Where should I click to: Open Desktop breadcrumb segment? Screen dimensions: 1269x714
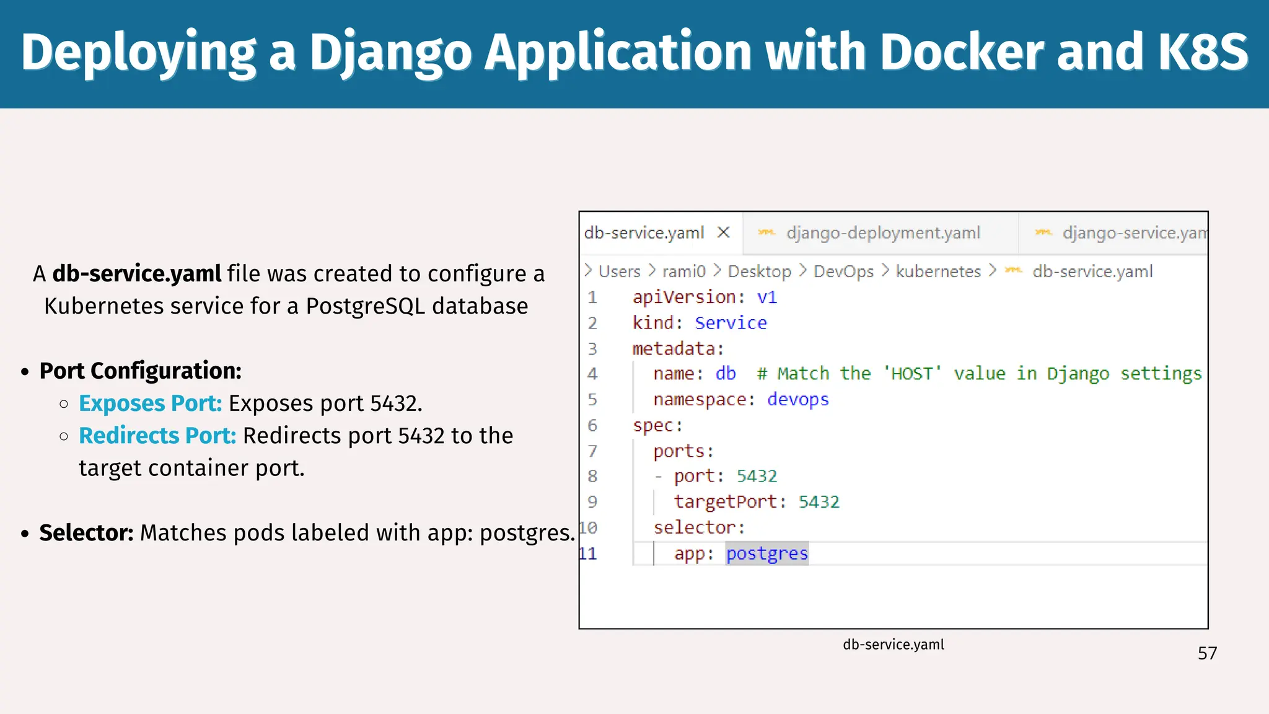(x=759, y=271)
